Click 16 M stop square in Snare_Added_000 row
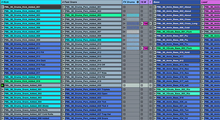Viewport: 220px width, 120px height. point(142,85)
